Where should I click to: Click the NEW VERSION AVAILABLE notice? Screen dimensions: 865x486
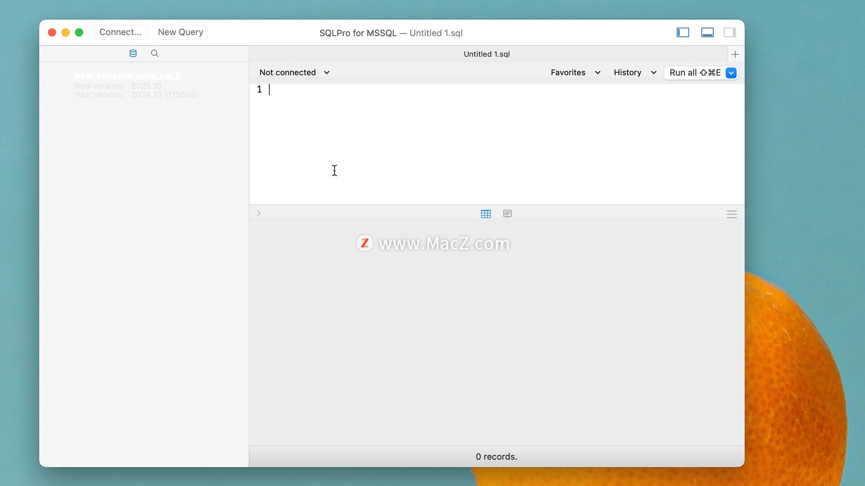127,76
